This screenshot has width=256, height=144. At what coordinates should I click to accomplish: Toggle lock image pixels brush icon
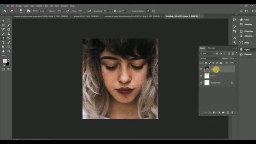tap(210, 63)
